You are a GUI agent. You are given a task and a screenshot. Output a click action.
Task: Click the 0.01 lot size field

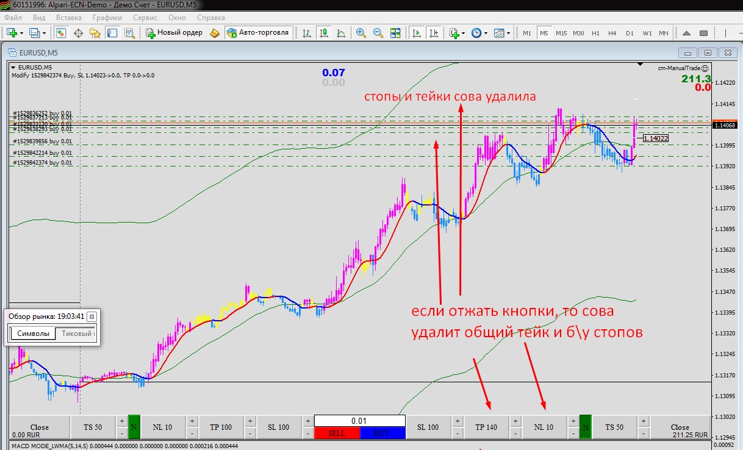360,421
